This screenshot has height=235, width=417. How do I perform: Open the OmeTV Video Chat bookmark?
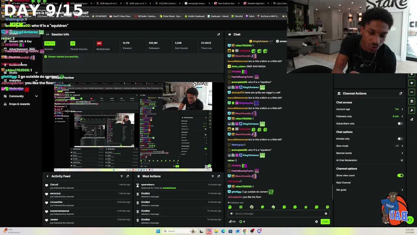(x=120, y=16)
